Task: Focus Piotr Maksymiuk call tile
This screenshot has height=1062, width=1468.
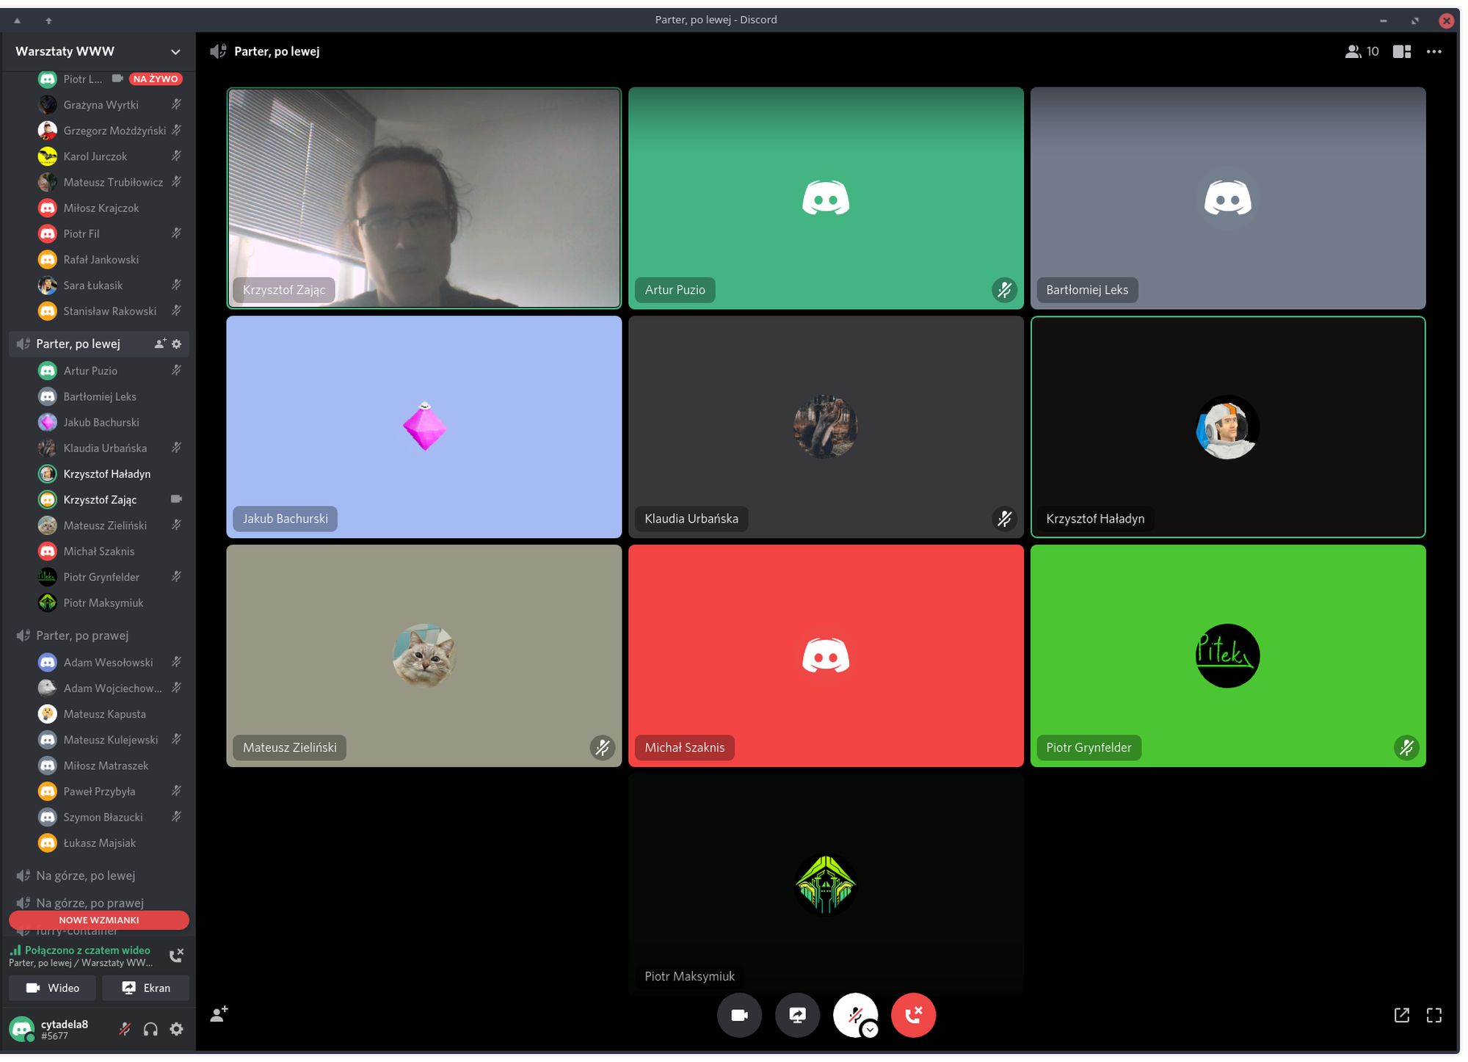Action: coord(826,884)
